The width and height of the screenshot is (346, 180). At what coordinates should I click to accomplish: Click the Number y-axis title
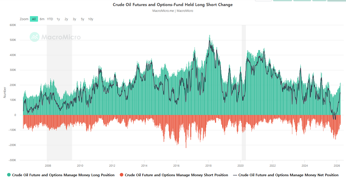5,92
